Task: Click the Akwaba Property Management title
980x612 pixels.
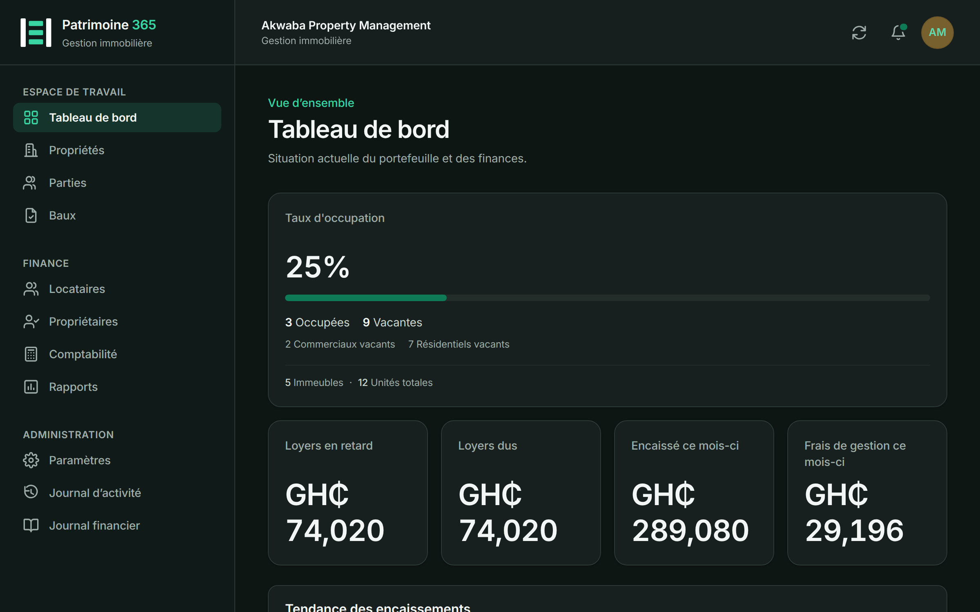Action: [346, 25]
